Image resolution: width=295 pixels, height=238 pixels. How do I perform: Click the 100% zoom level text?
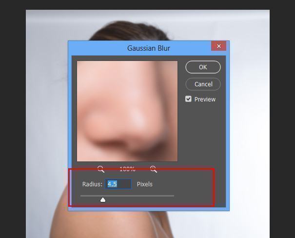click(x=127, y=169)
